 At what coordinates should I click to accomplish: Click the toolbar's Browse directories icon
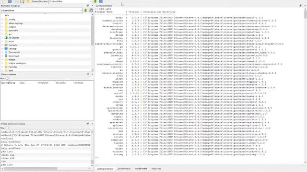(x=101, y=1)
